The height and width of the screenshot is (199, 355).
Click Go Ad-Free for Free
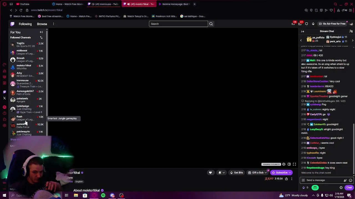click(332, 24)
